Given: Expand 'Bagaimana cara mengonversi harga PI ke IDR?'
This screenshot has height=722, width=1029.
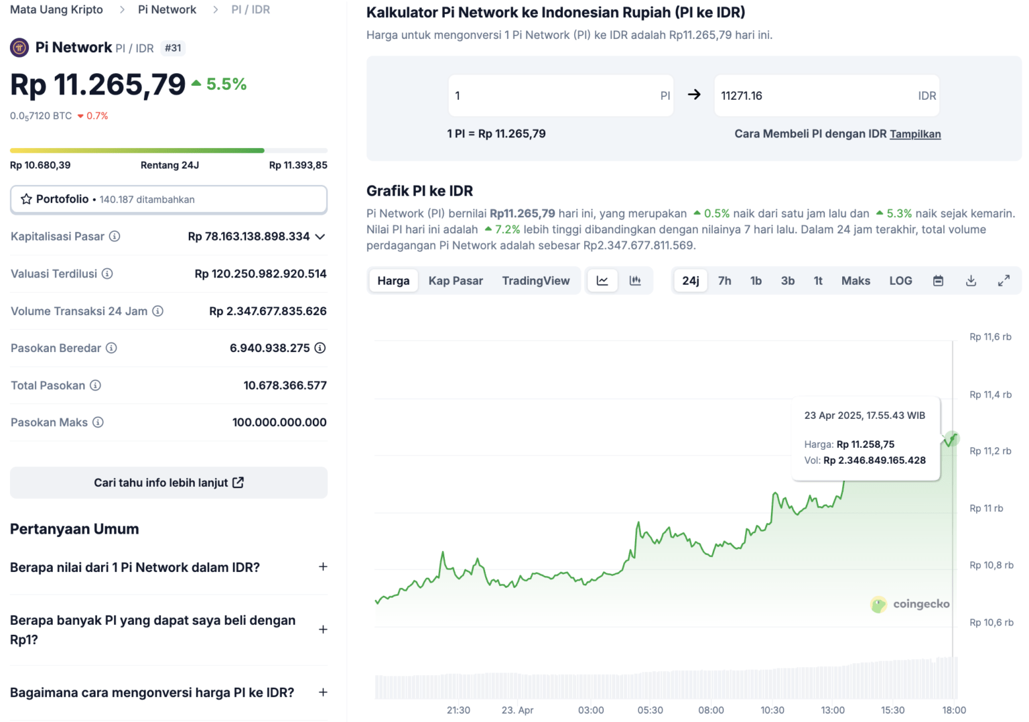Looking at the screenshot, I should pos(323,692).
